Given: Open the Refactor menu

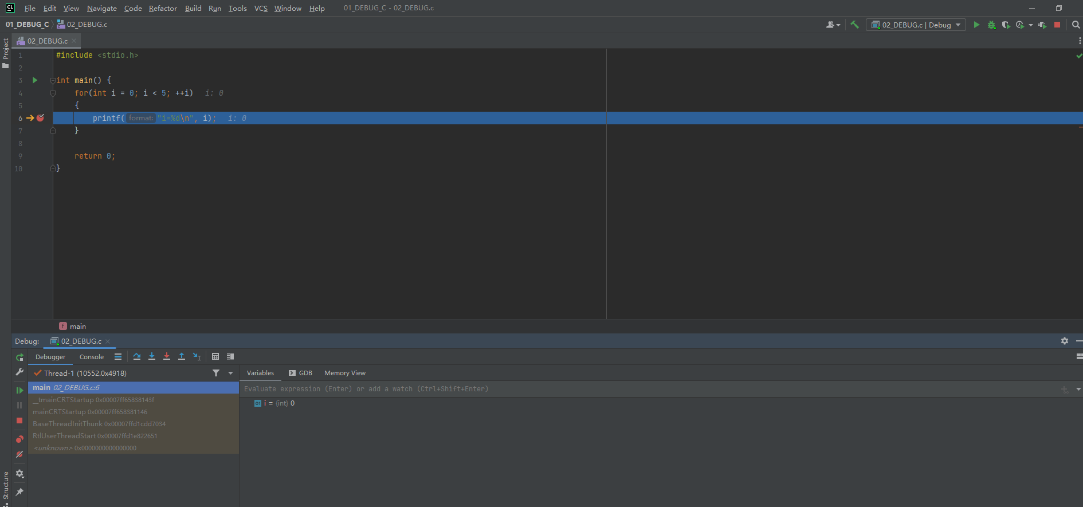Looking at the screenshot, I should (163, 8).
